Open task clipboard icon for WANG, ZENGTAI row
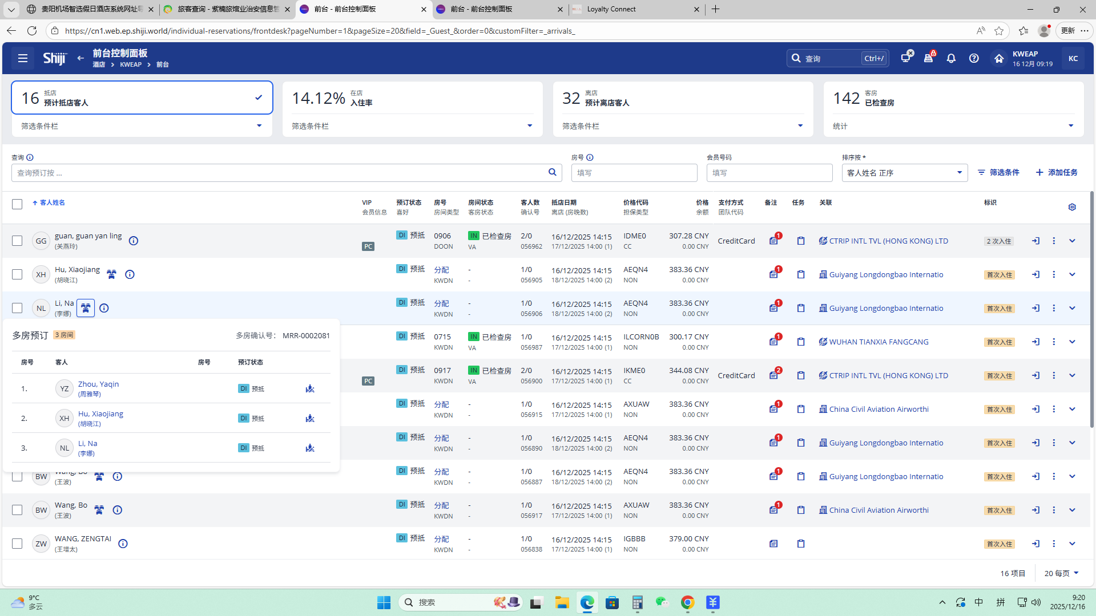 [x=801, y=544]
